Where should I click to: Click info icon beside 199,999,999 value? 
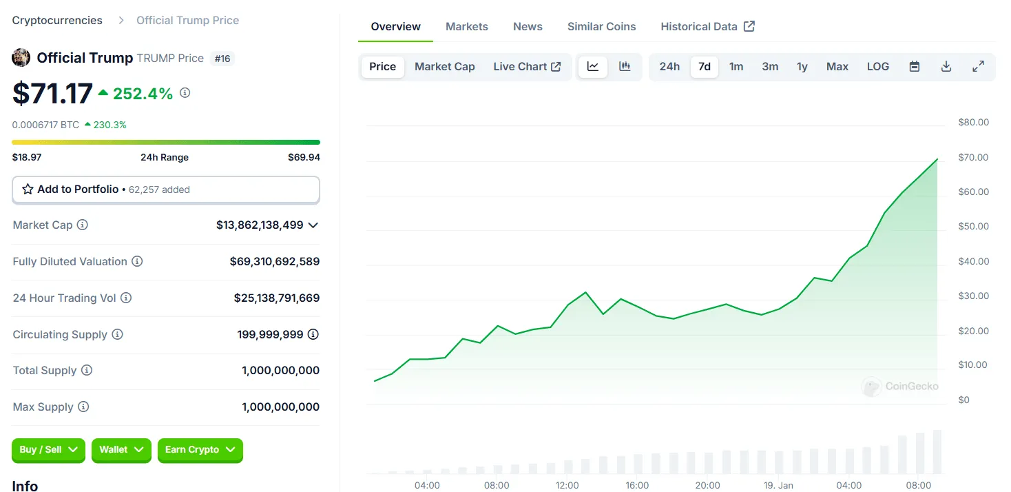[x=313, y=335]
